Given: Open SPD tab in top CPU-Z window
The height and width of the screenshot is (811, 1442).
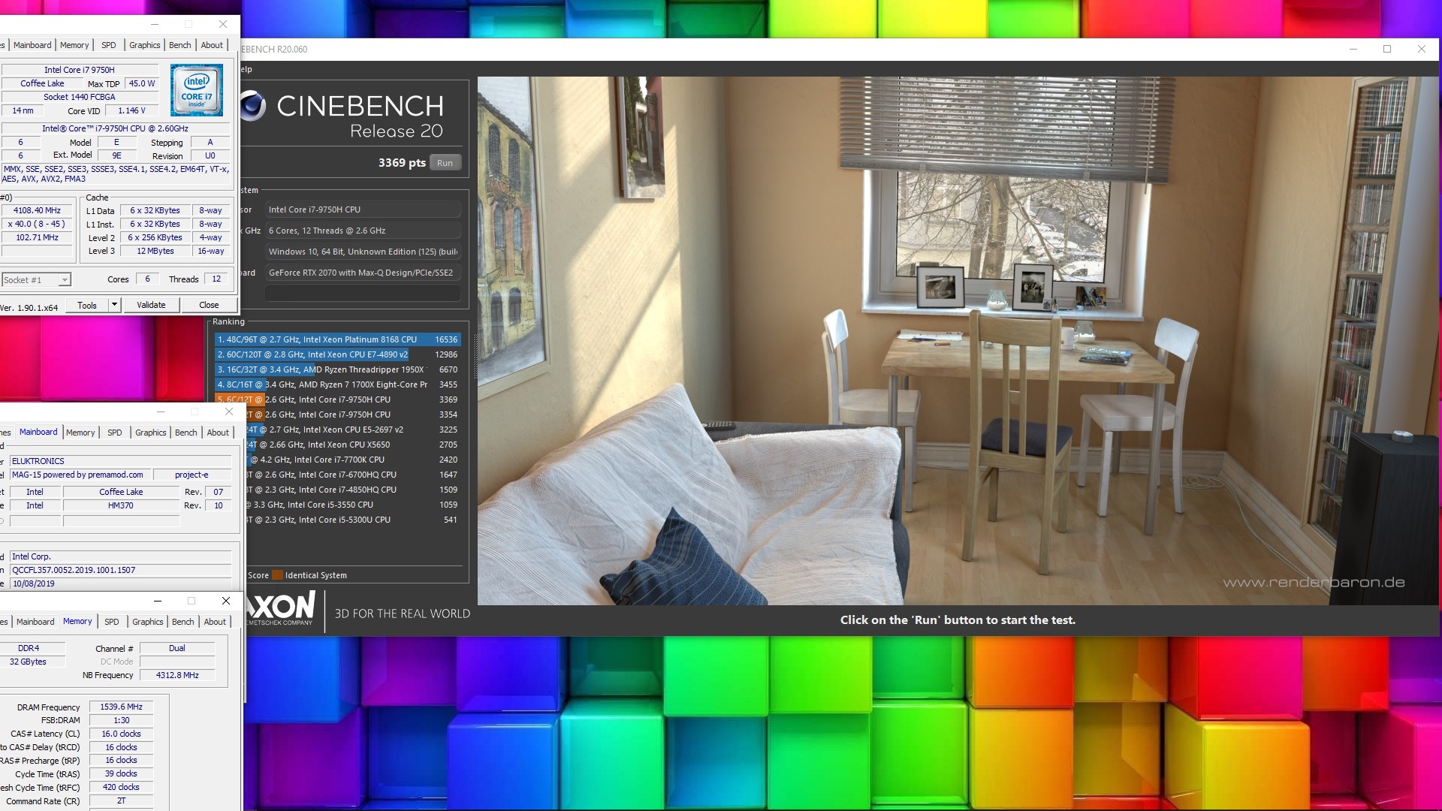Looking at the screenshot, I should [109, 45].
